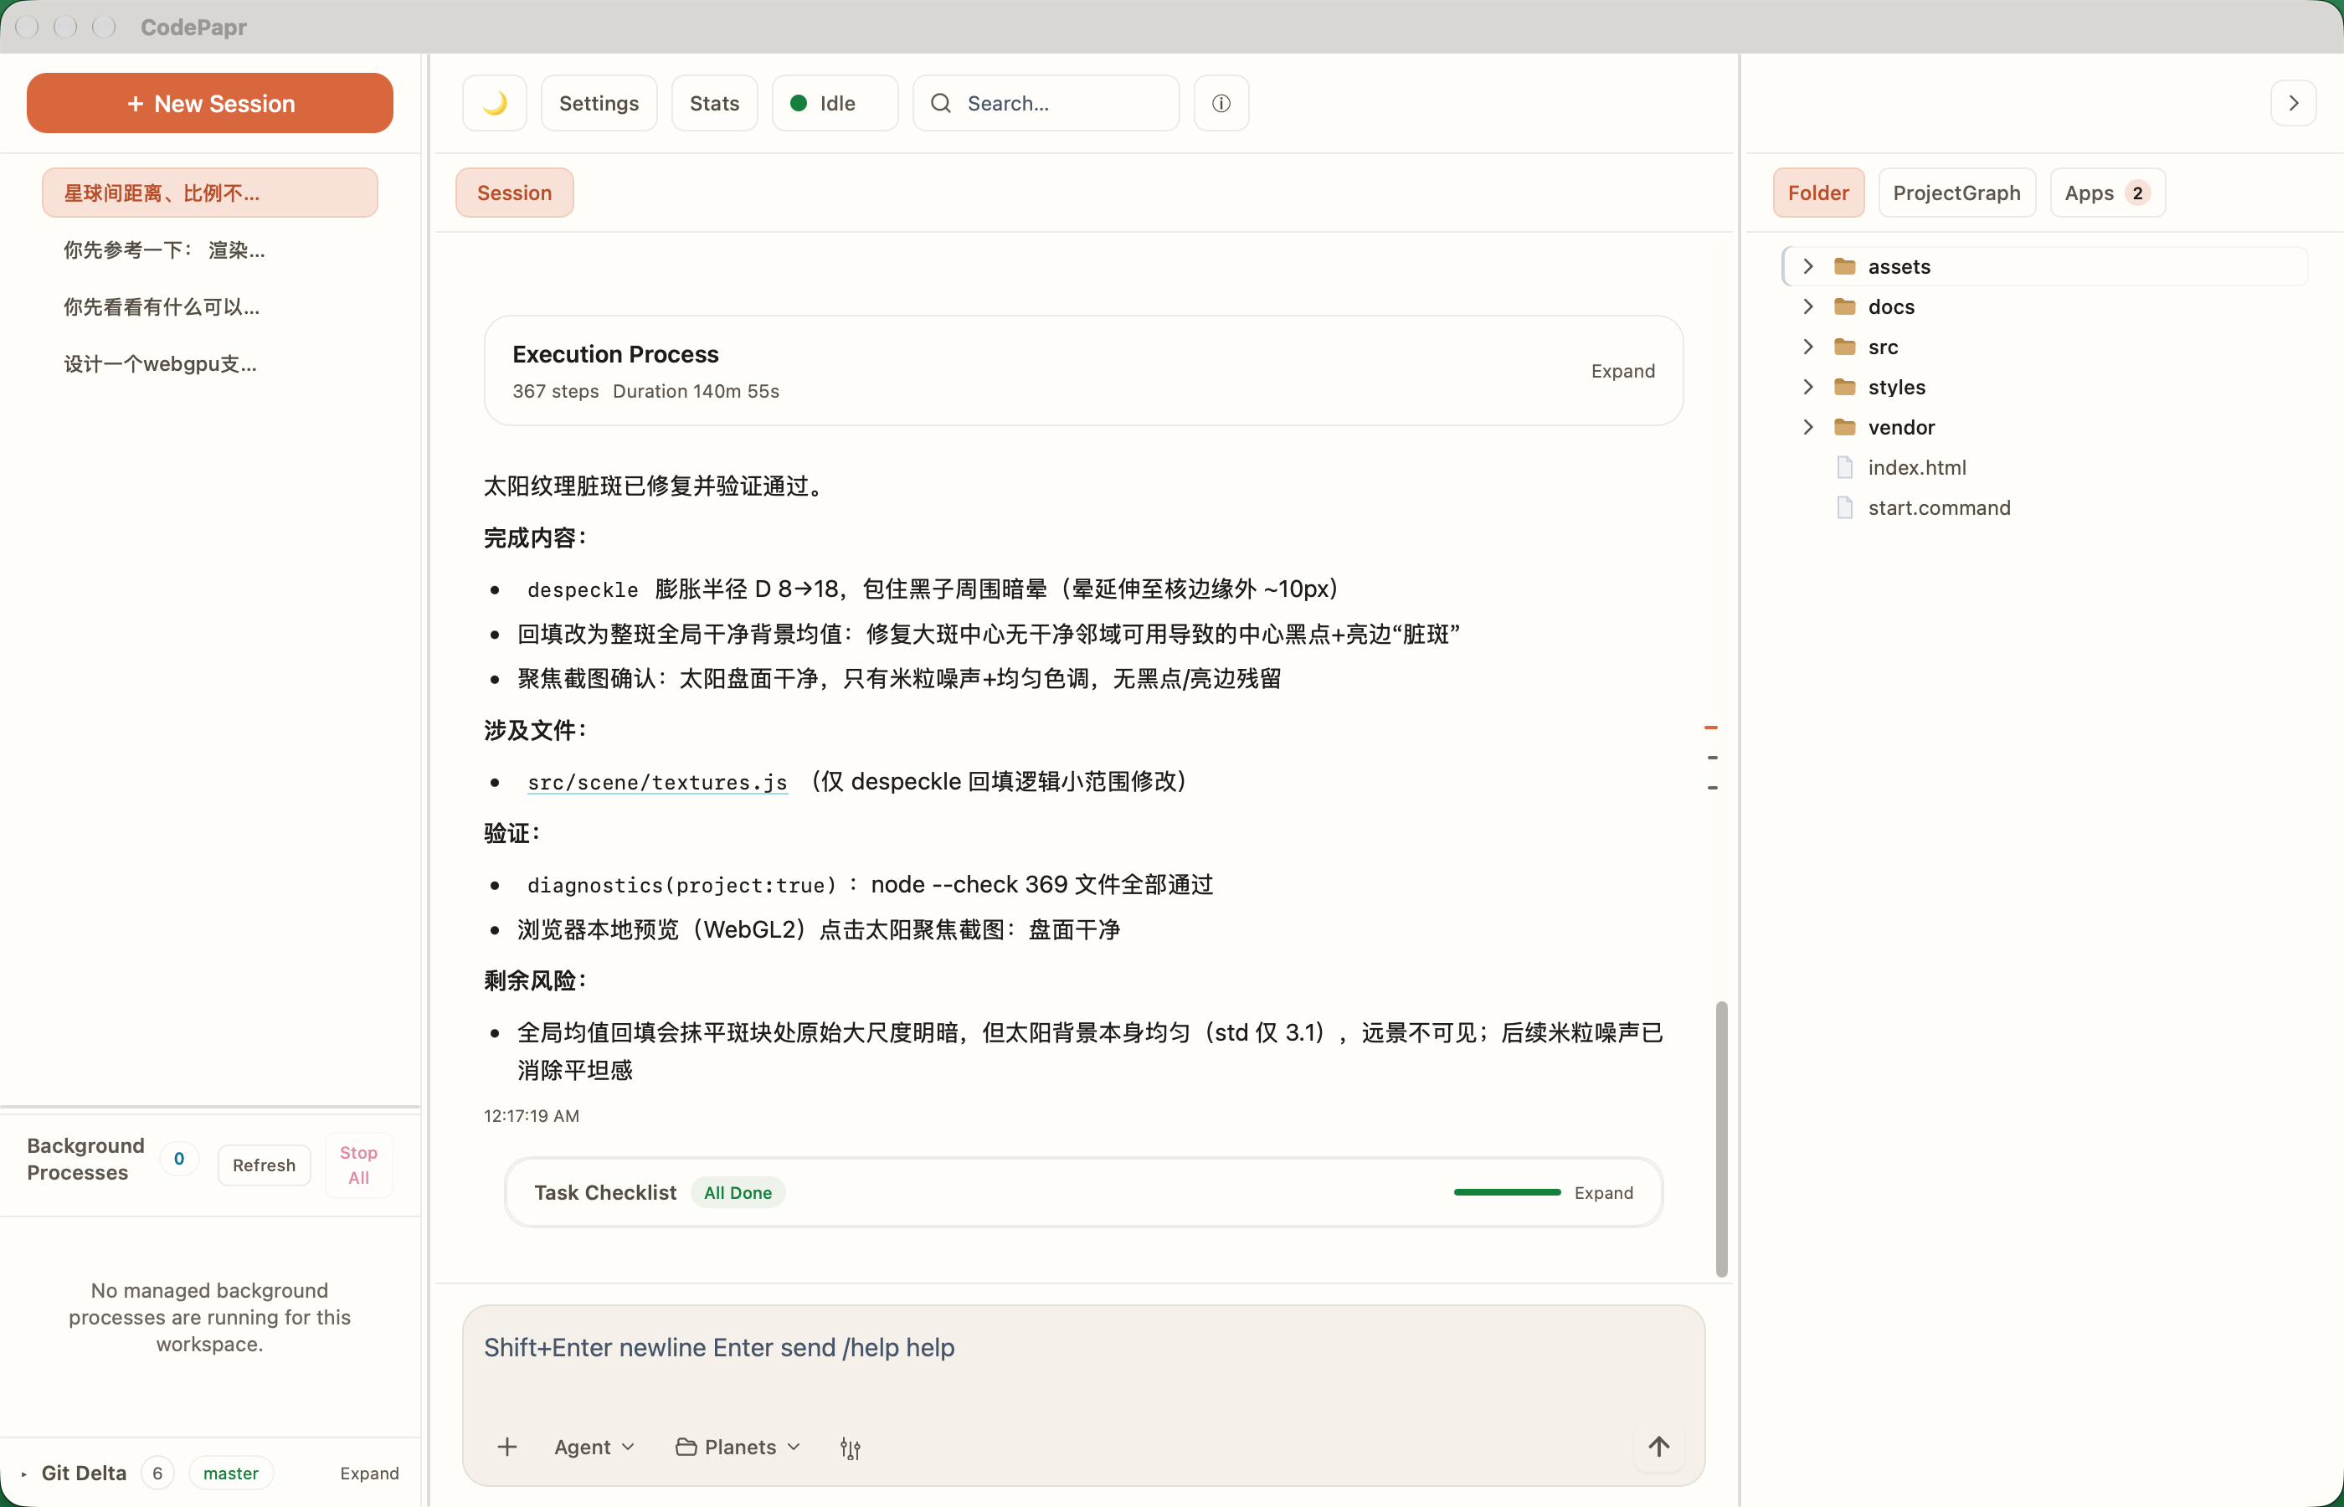Refresh background processes
Viewport: 2344px width, 1507px height.
click(x=263, y=1165)
